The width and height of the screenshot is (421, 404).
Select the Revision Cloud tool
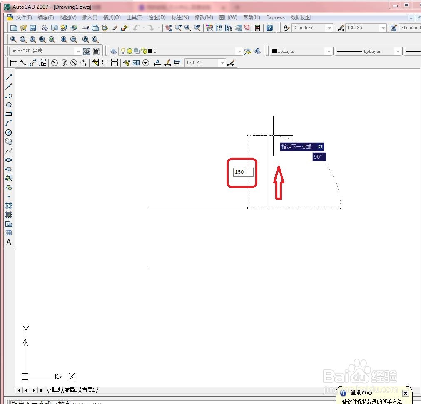coord(9,141)
